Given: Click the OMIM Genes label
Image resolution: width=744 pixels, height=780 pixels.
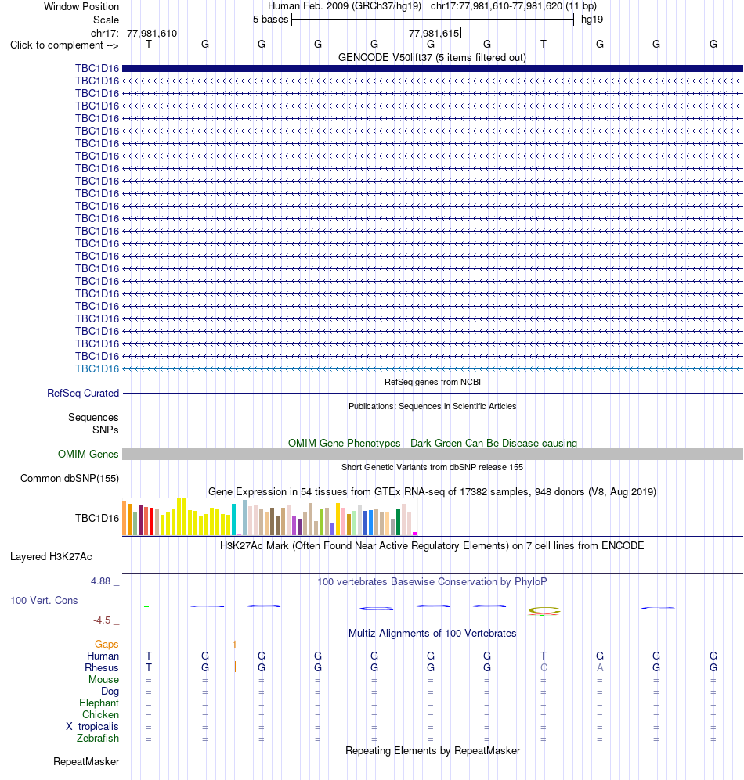Looking at the screenshot, I should click(88, 455).
